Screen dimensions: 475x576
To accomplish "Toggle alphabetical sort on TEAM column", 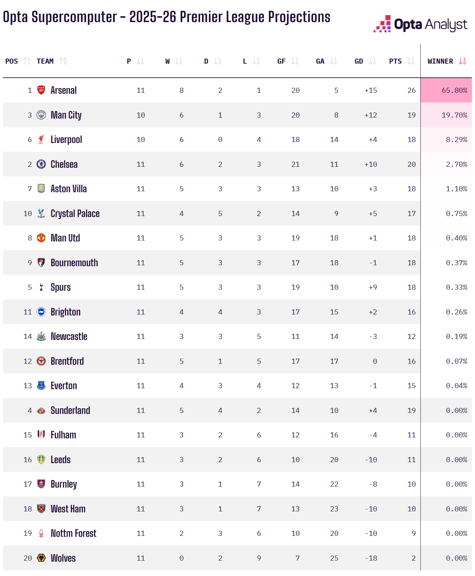I will tap(63, 61).
